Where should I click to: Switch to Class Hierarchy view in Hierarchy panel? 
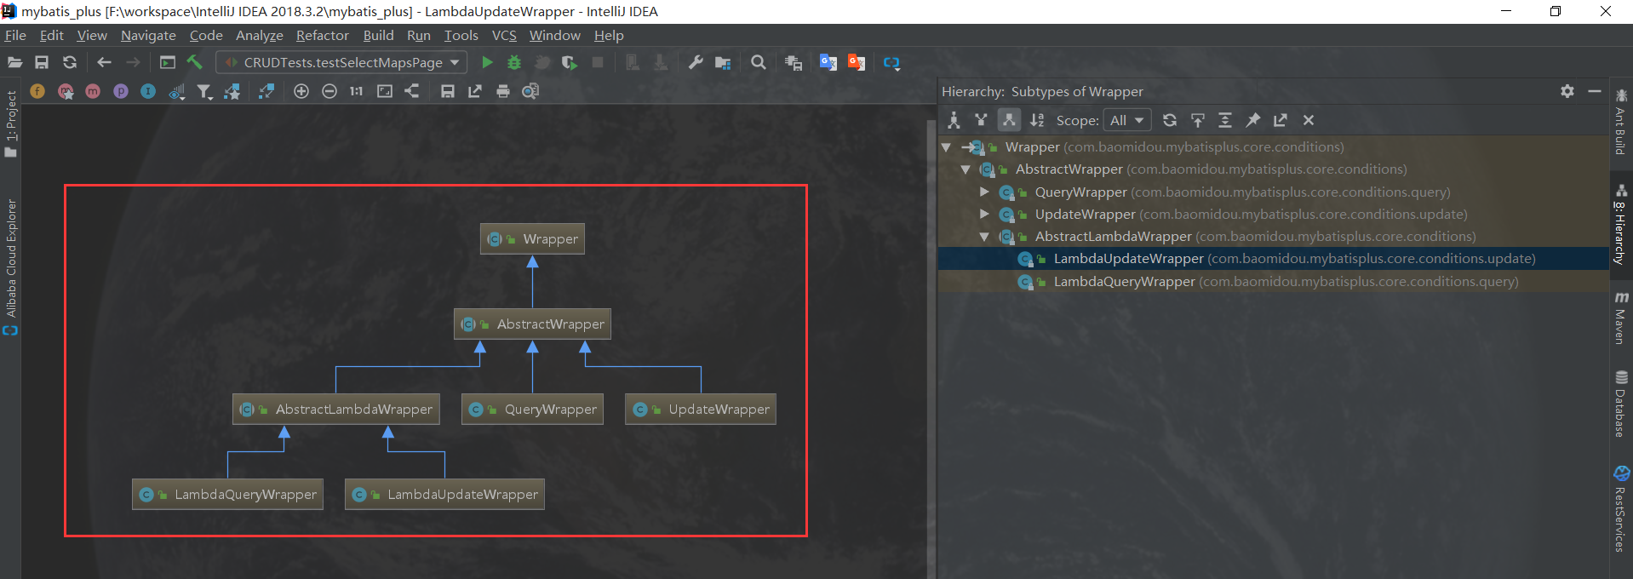point(954,120)
